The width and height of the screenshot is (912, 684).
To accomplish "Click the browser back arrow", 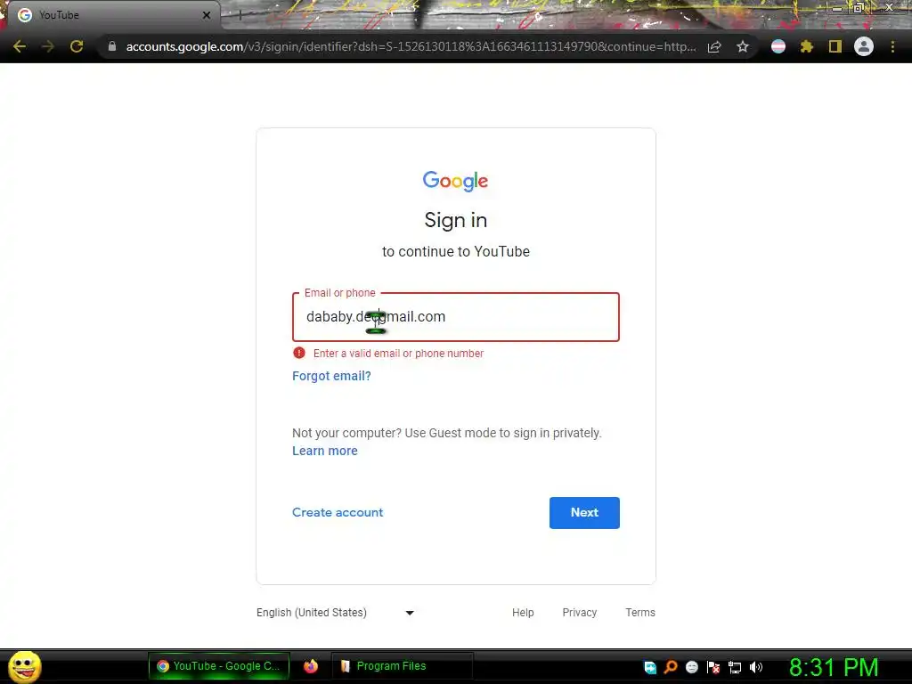I will point(20,46).
